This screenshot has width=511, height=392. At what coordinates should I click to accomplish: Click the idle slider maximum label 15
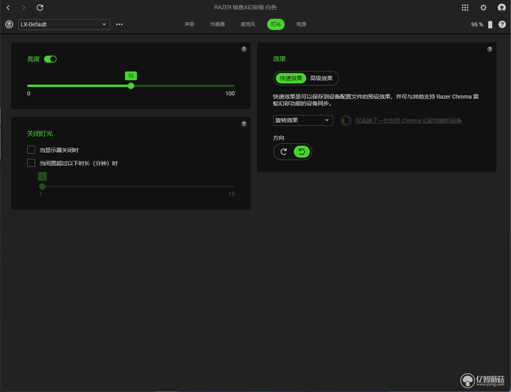[x=231, y=194]
